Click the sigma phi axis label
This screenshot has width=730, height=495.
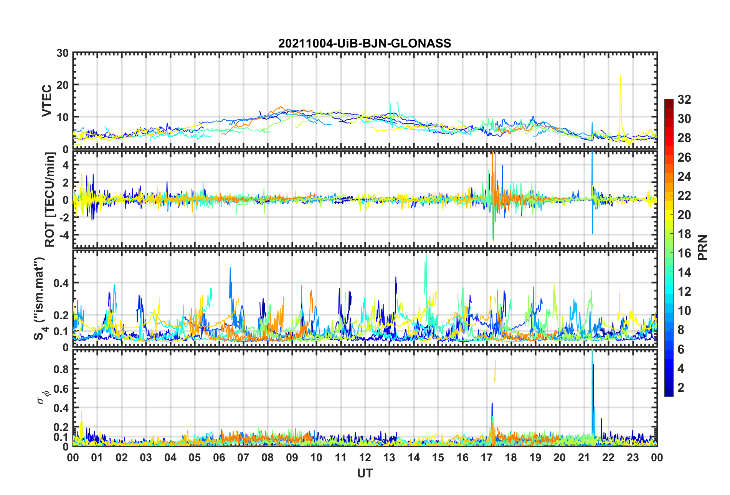click(x=43, y=397)
